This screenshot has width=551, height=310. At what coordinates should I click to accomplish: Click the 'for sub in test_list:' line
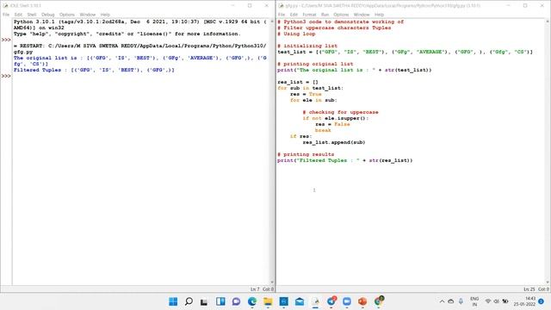click(310, 88)
